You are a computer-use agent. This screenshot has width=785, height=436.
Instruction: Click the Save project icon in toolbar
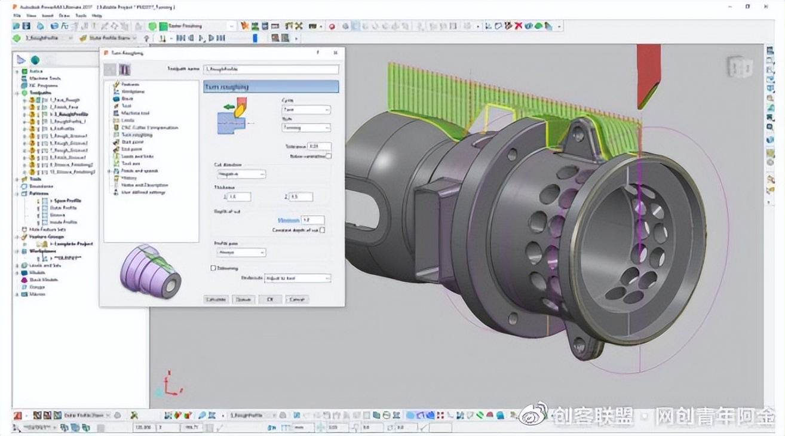(26, 26)
